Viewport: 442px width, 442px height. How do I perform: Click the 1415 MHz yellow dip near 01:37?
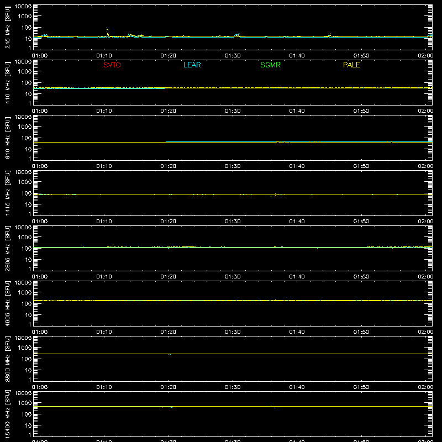pos(274,196)
